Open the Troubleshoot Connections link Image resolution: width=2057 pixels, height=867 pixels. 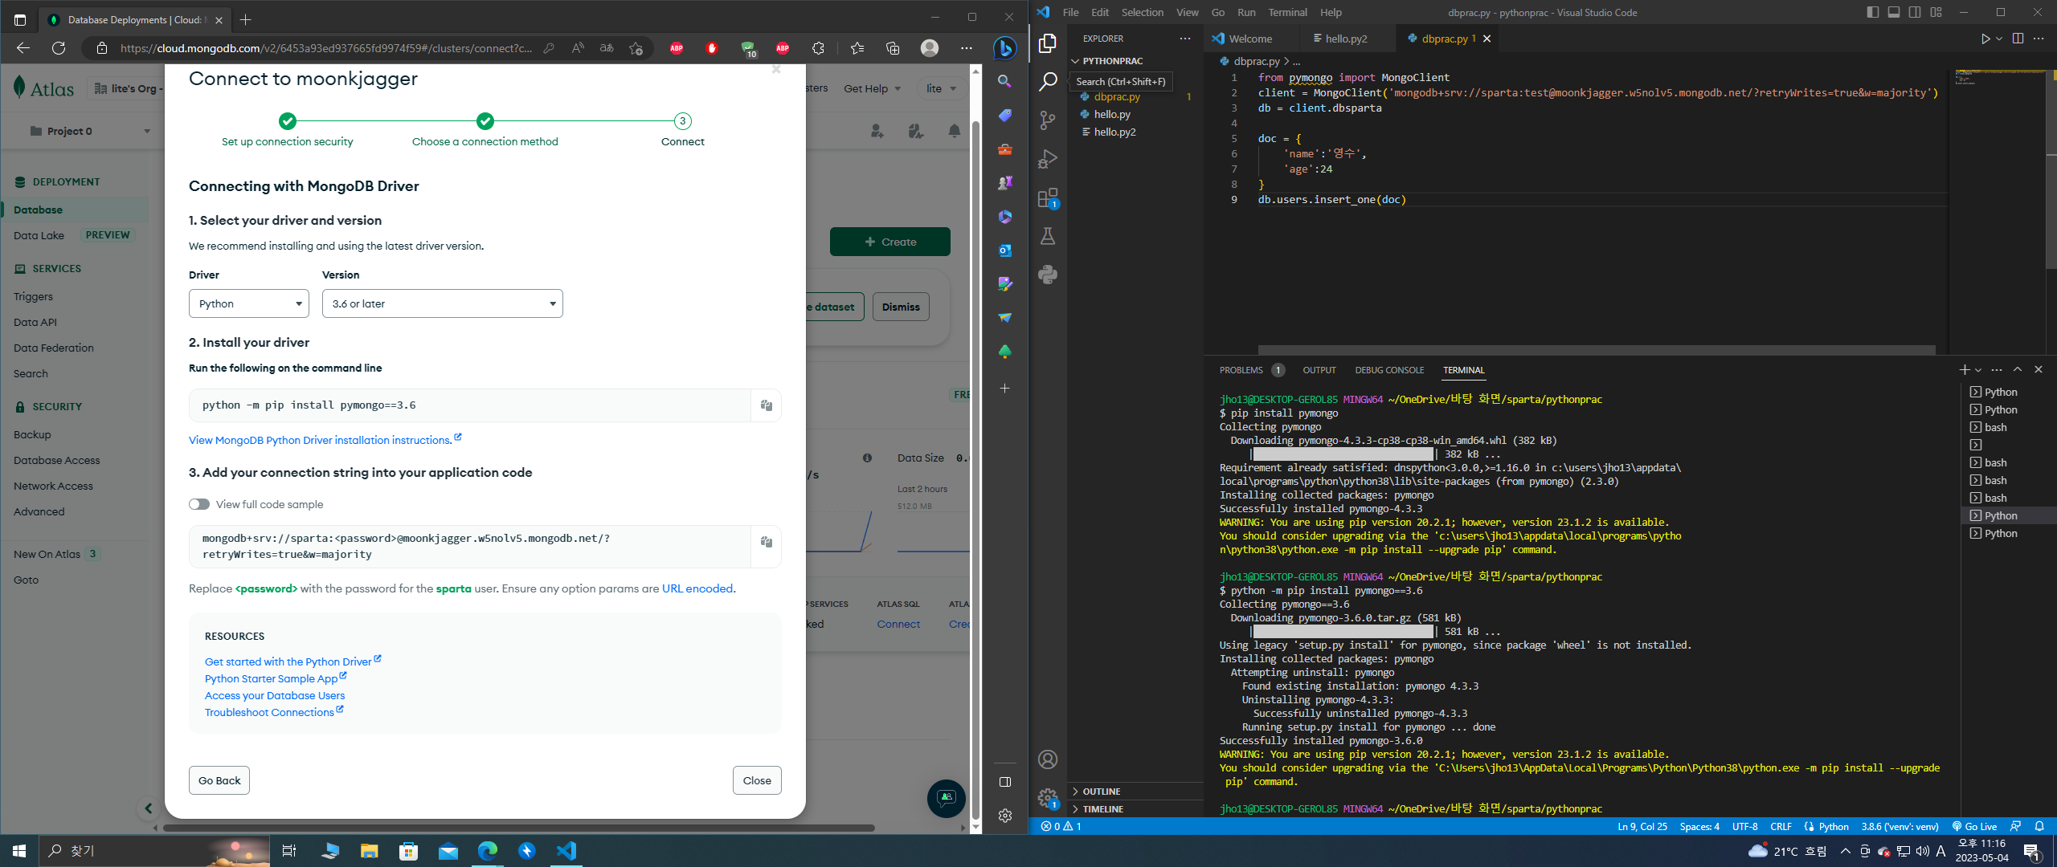pyautogui.click(x=274, y=712)
